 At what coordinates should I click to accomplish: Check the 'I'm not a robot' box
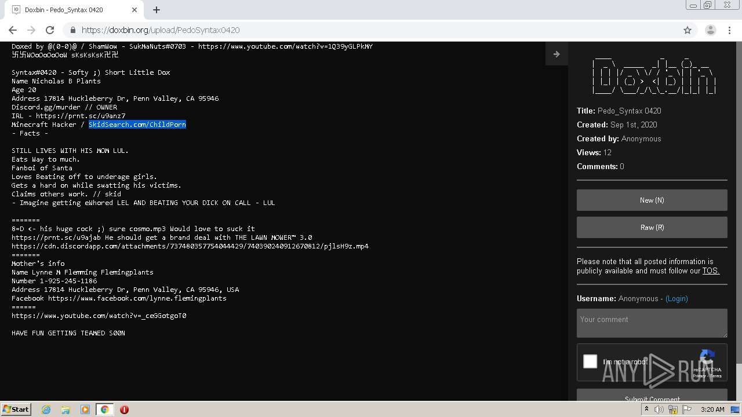coord(590,361)
